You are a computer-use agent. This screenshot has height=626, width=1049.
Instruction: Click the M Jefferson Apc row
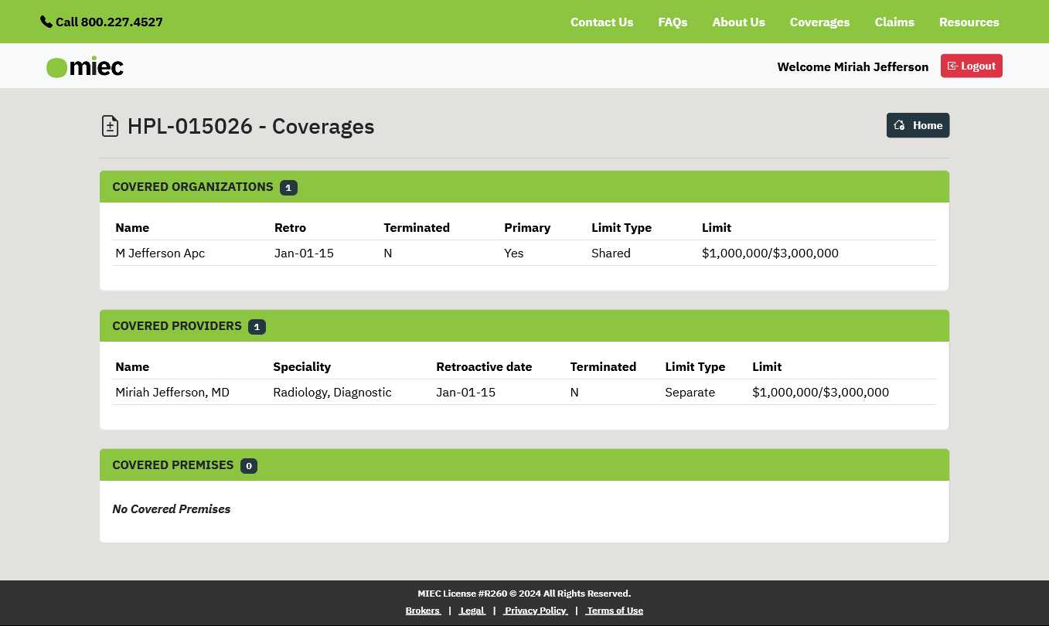coord(160,253)
